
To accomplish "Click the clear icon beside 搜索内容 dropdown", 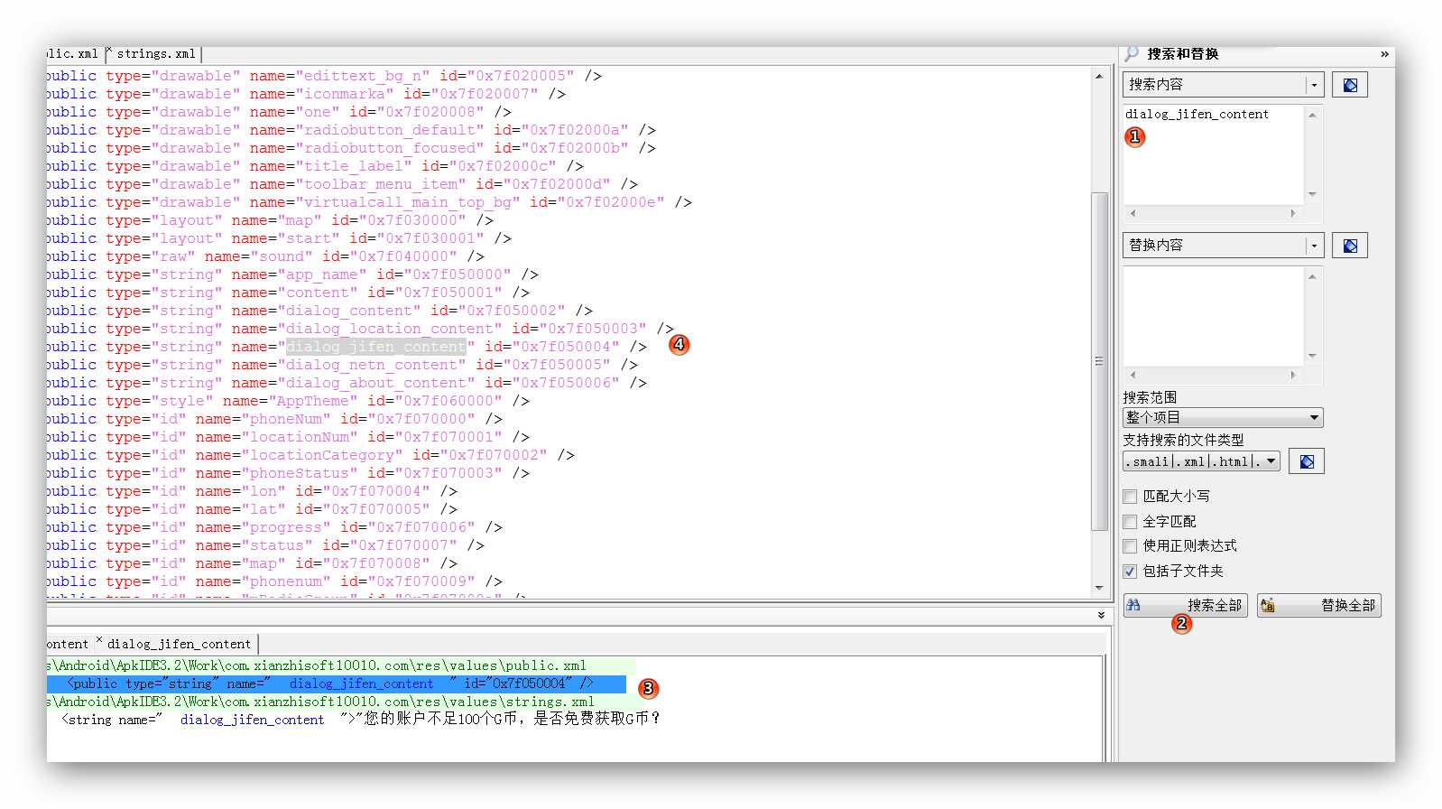I will (1350, 85).
